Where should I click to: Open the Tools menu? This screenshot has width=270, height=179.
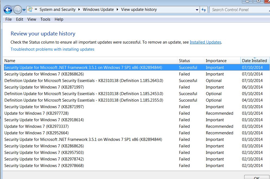[x=45, y=19]
